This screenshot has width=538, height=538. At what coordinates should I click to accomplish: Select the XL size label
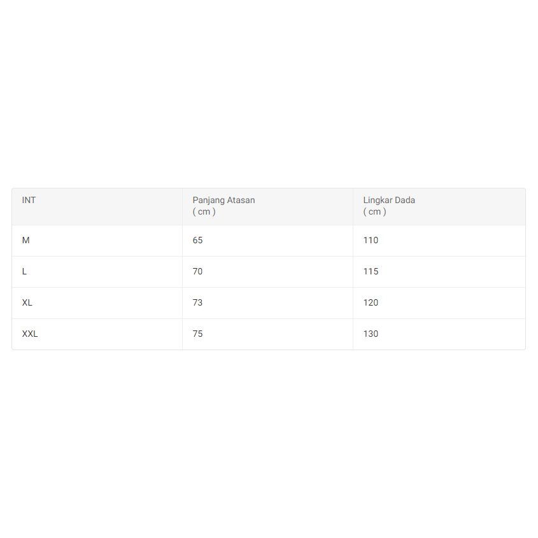coord(27,302)
